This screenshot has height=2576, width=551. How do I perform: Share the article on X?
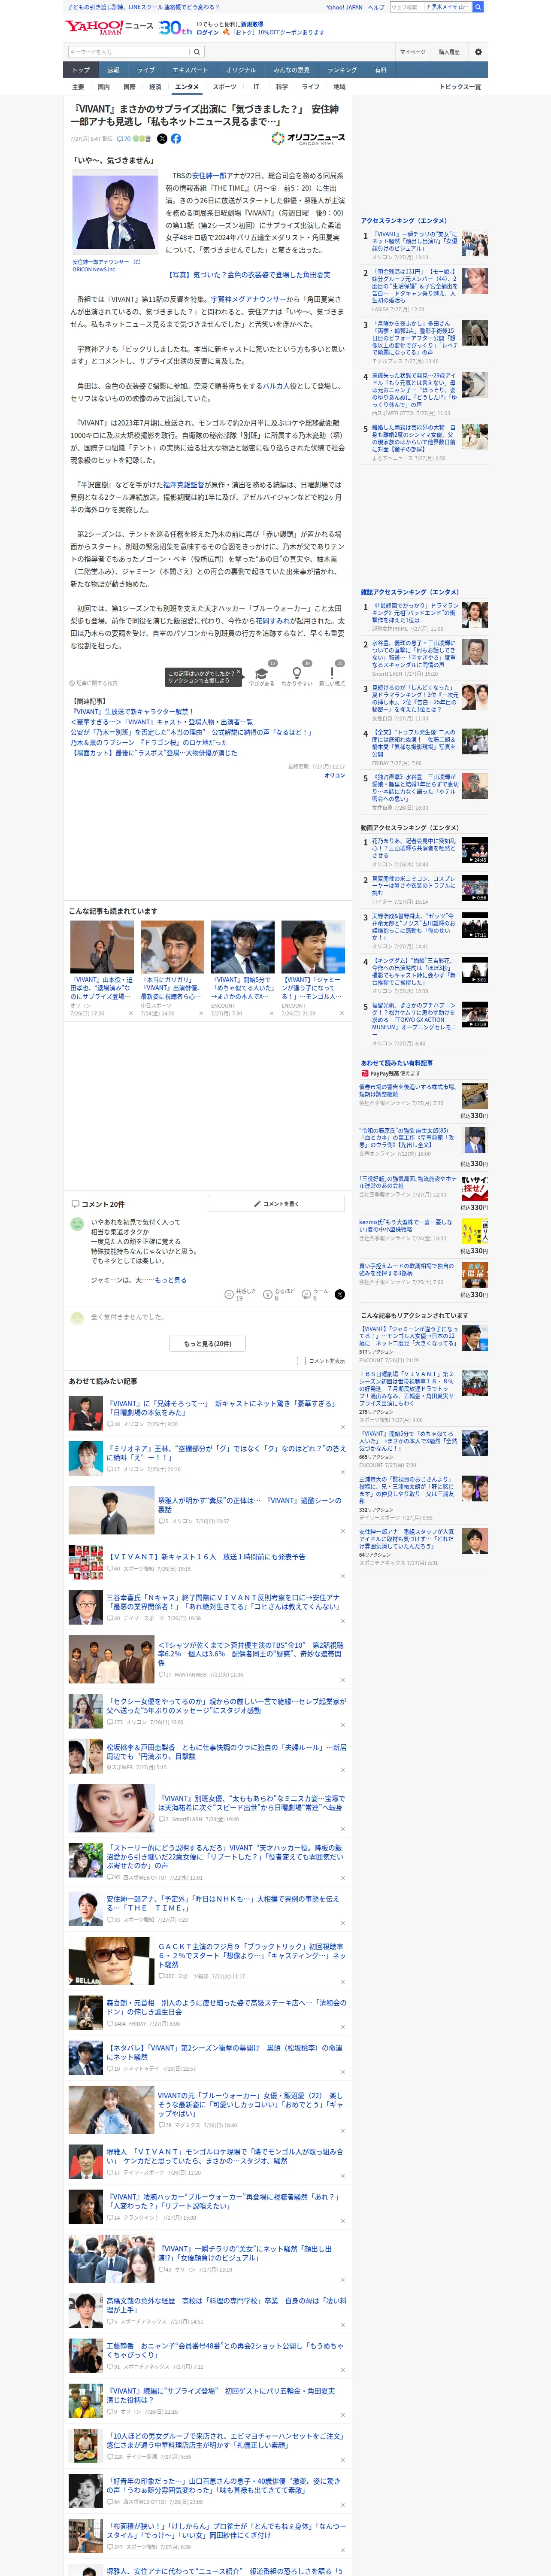point(162,139)
